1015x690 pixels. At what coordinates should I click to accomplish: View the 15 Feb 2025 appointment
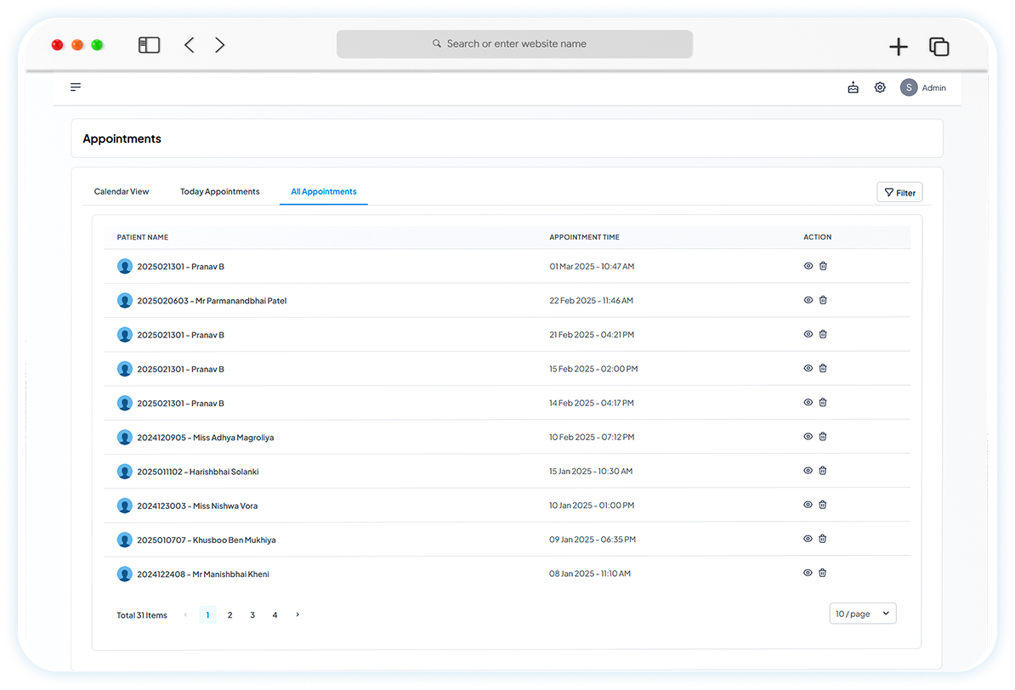click(808, 368)
